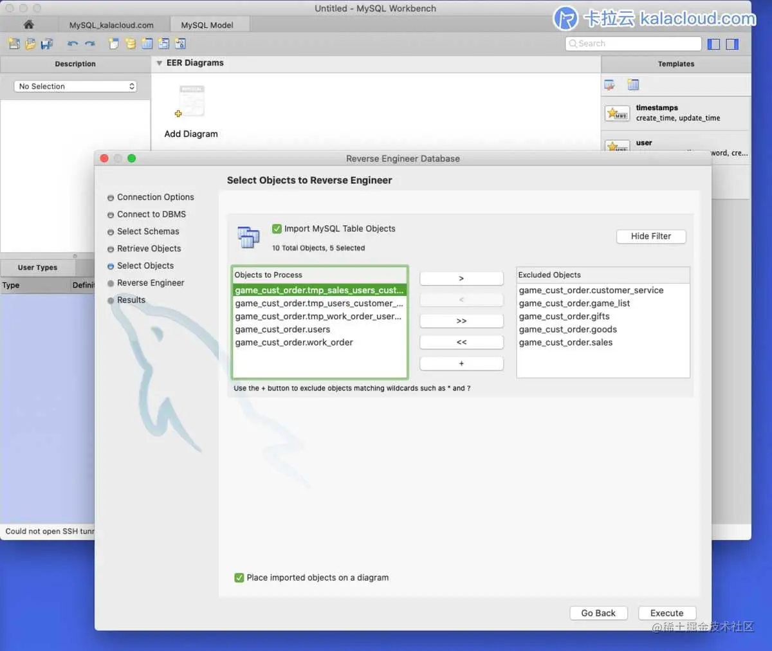Click the Go Back button
772x651 pixels.
tap(598, 613)
